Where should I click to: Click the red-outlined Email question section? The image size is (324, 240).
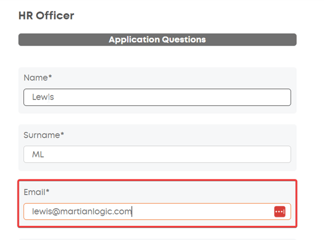point(157,204)
